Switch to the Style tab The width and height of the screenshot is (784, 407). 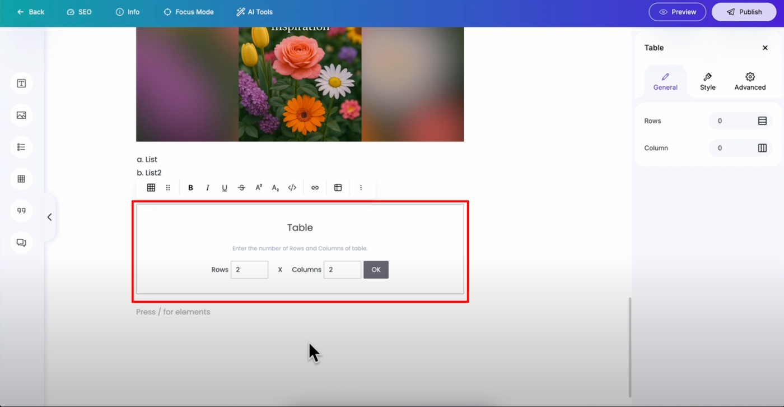coord(708,81)
